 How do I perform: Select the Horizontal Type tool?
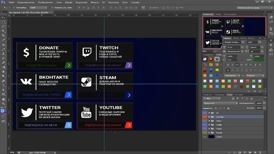3,86
